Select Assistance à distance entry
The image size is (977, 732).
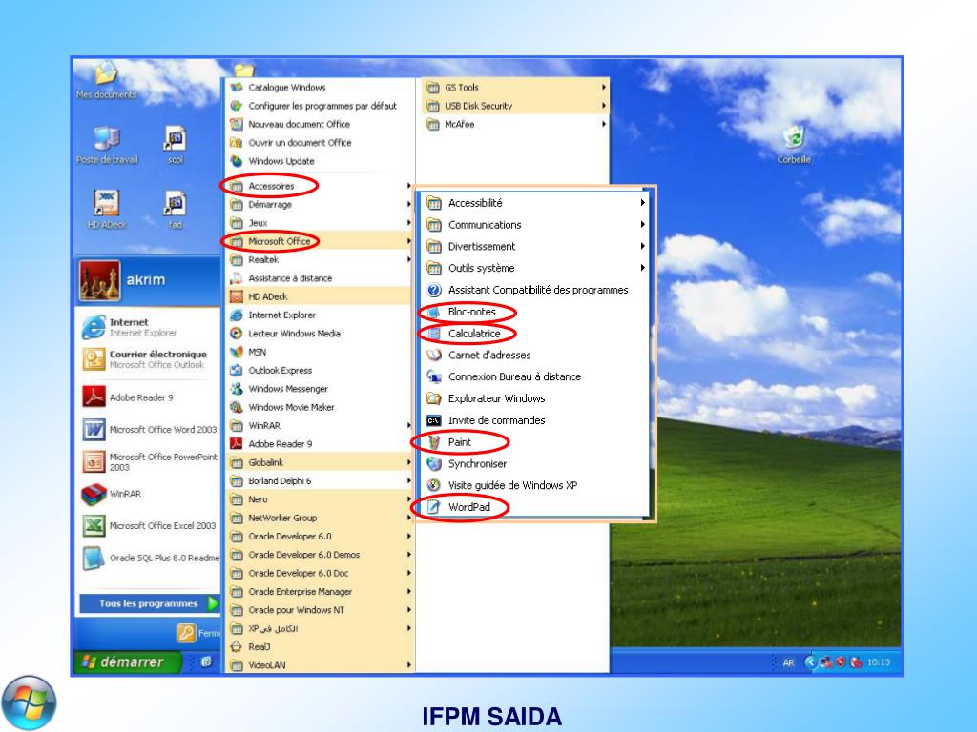point(320,278)
